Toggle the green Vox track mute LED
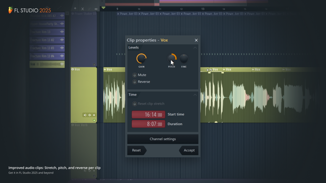This screenshot has height=183, width=326. [94, 120]
